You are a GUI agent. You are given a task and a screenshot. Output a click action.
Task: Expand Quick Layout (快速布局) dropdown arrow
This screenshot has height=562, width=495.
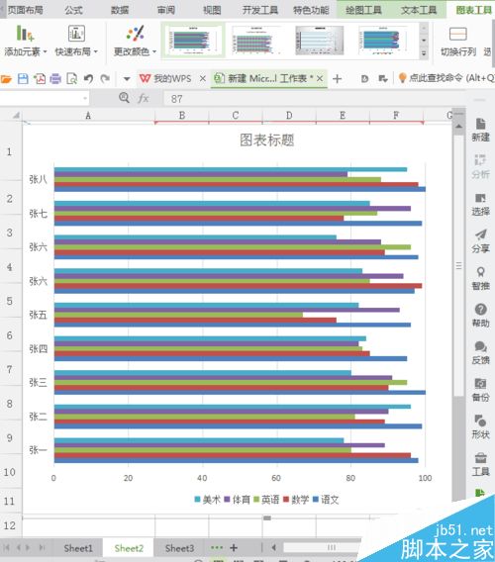96,52
